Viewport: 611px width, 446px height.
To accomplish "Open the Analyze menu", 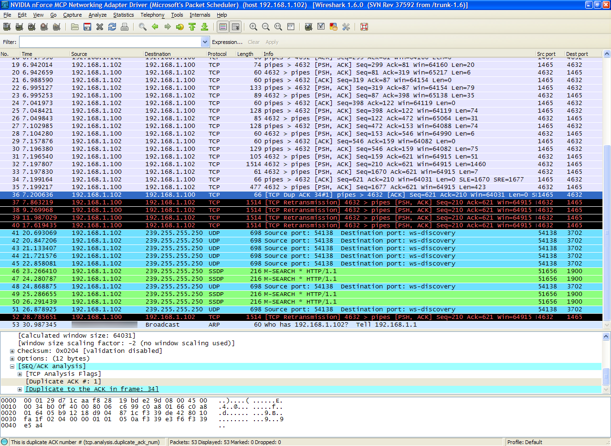I will tap(98, 15).
